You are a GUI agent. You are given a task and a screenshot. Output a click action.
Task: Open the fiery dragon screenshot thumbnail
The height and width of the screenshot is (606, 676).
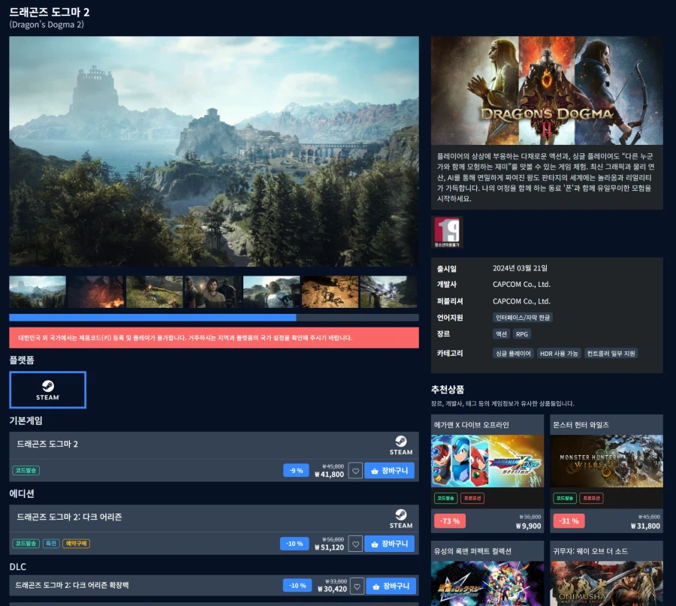pyautogui.click(x=95, y=292)
